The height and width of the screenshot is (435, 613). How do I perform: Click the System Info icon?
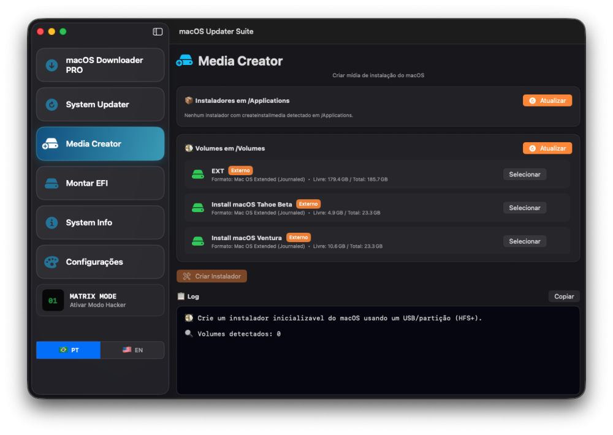point(51,223)
